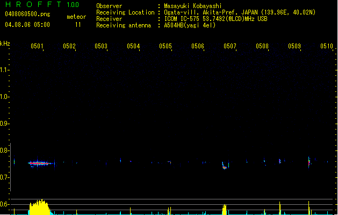Image resolution: width=338 pixels, height=215 pixels.
Task: Click the 0.7 kHz axis tick label
Action: click(x=4, y=177)
